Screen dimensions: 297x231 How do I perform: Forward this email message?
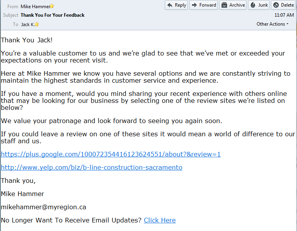tap(204, 5)
